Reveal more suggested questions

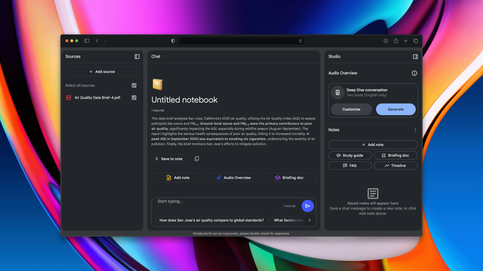(310, 220)
